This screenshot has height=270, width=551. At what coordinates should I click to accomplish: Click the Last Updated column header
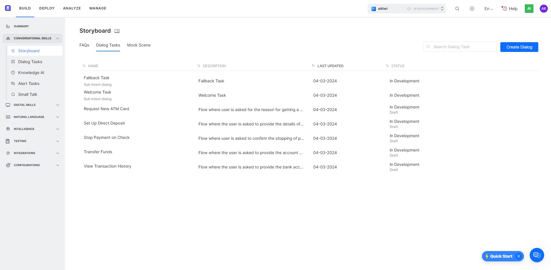tap(330, 66)
